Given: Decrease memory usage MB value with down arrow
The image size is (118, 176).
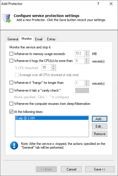Looking at the screenshot, I should 87,55.
